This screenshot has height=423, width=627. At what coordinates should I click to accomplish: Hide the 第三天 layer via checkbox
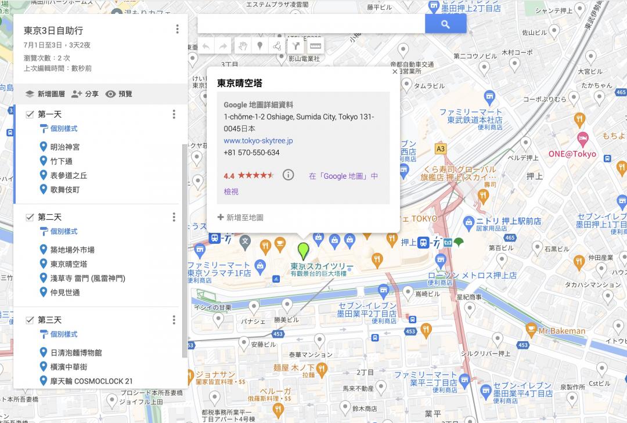(x=30, y=320)
